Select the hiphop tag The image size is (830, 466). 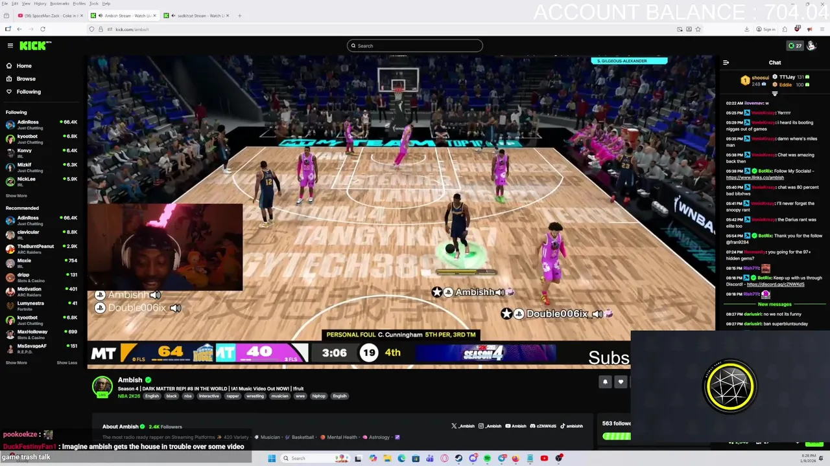pyautogui.click(x=318, y=396)
